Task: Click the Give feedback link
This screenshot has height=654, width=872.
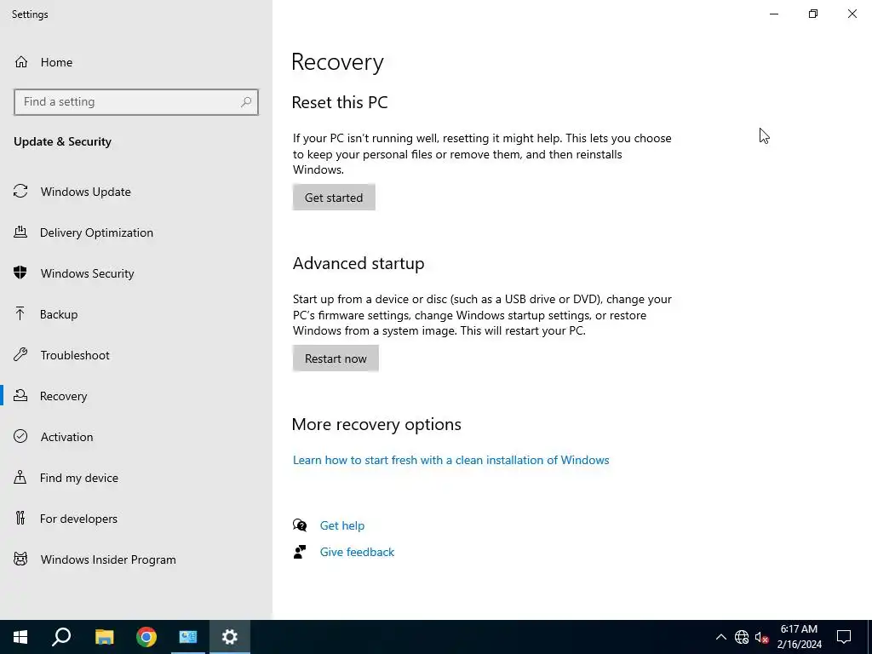Action: click(x=357, y=552)
